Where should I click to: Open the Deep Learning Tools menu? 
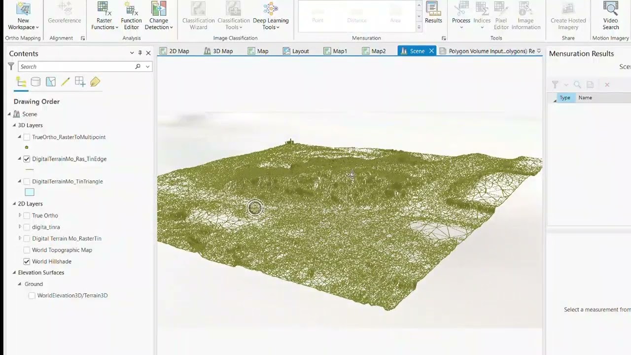coord(271,17)
